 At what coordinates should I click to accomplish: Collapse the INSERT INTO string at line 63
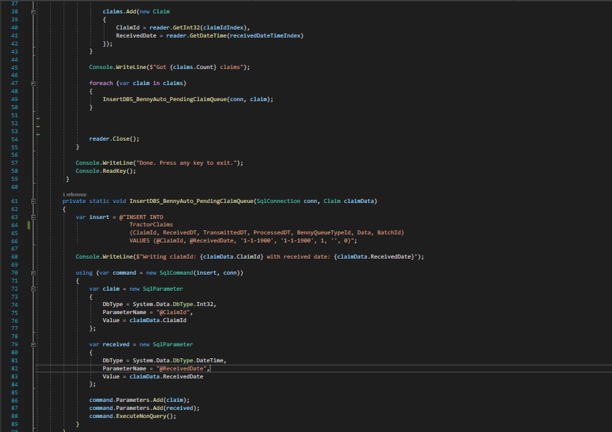point(33,217)
